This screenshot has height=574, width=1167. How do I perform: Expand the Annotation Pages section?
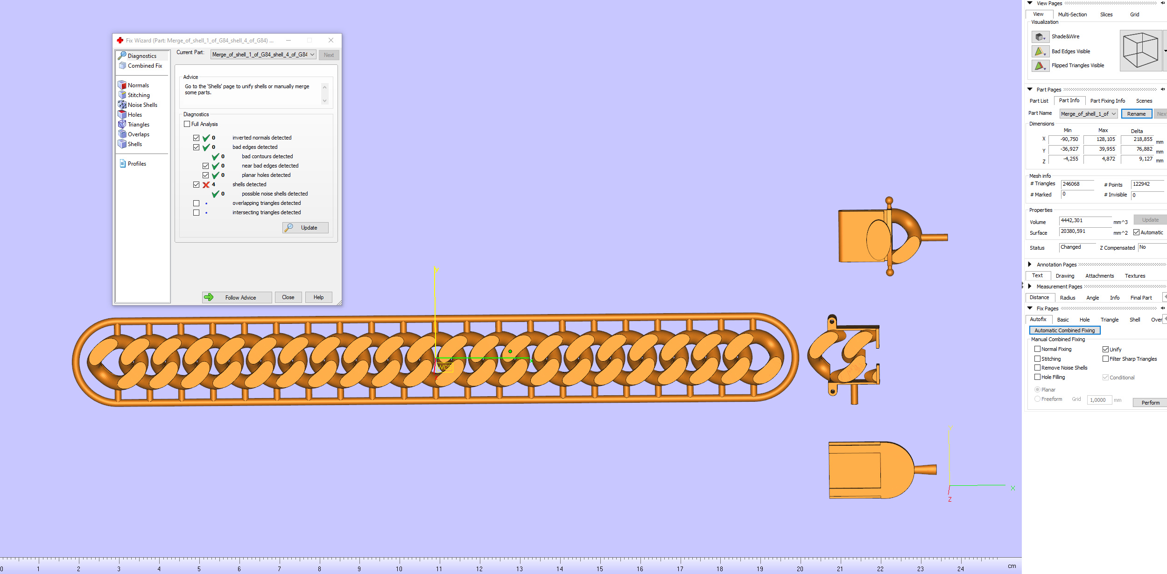(1030, 265)
